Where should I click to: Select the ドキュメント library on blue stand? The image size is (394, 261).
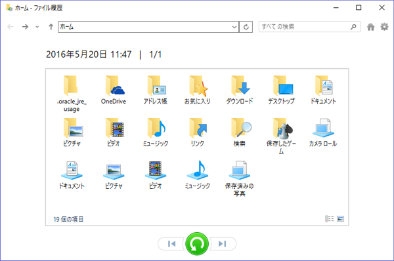[x=72, y=175]
